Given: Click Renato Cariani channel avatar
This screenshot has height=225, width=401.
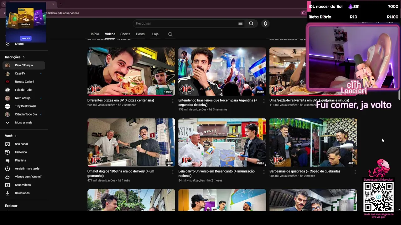Looking at the screenshot, I should [8, 82].
